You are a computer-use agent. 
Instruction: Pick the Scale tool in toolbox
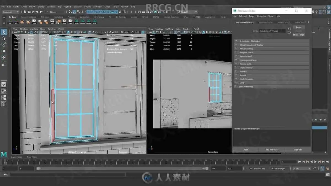[4, 64]
